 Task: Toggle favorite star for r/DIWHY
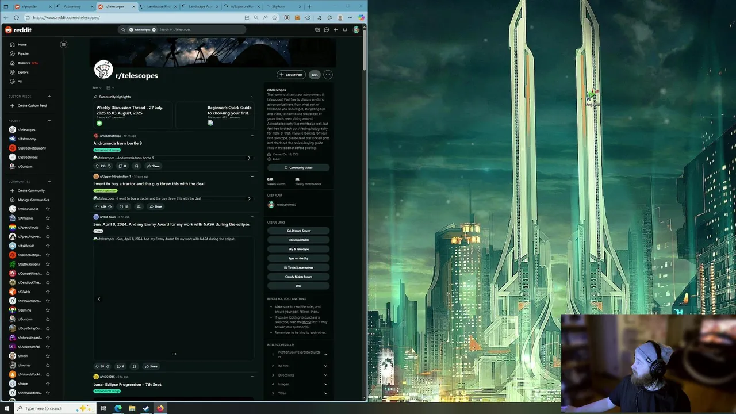pyautogui.click(x=48, y=292)
